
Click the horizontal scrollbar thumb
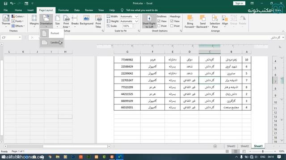pyautogui.click(x=75, y=146)
